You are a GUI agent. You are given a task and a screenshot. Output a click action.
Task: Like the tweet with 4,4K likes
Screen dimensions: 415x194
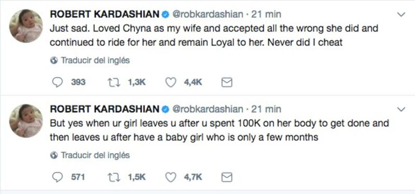point(171,82)
